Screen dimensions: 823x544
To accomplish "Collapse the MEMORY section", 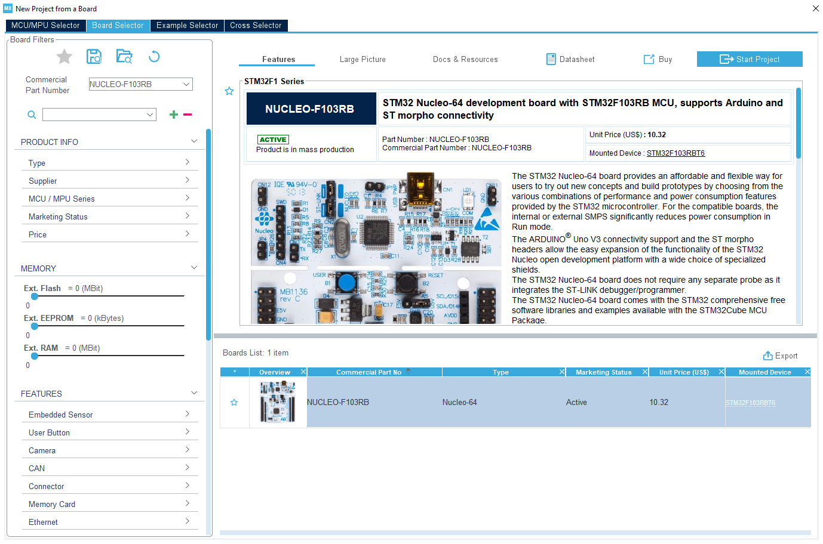I will point(194,268).
